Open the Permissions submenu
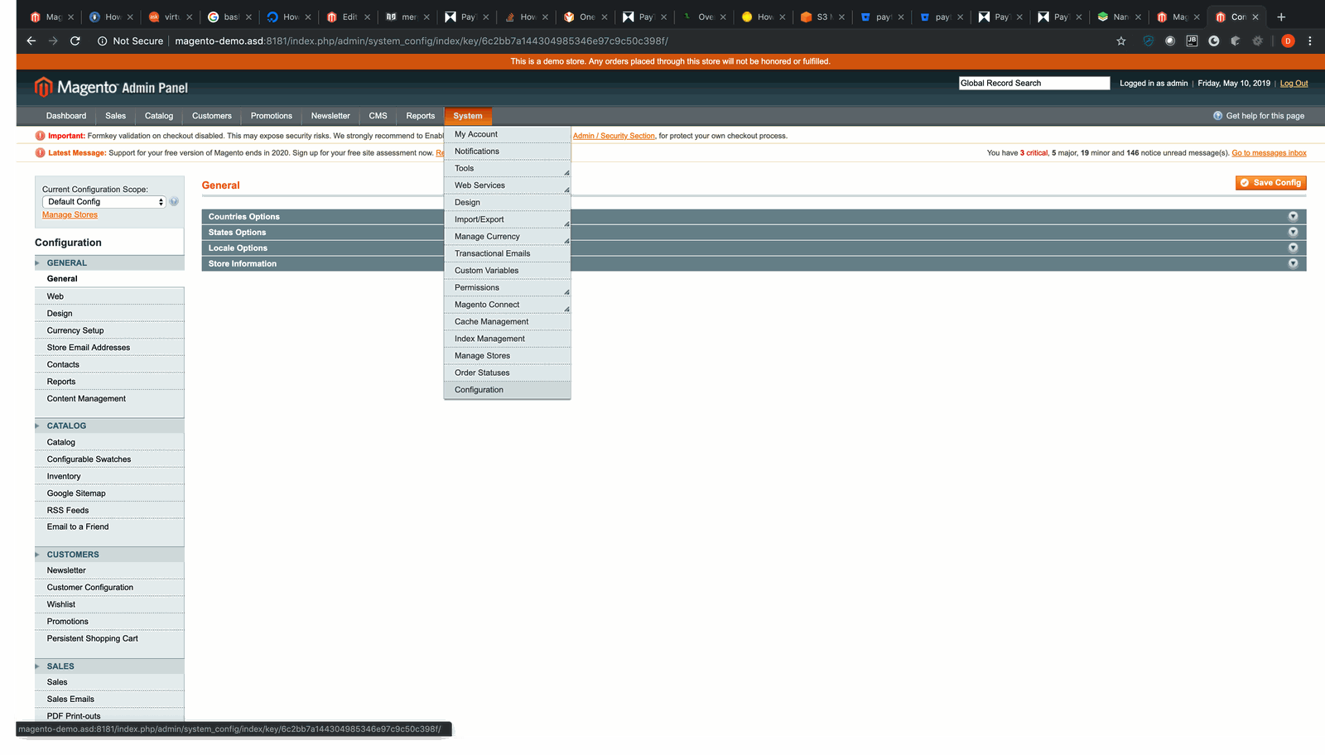The height and width of the screenshot is (755, 1325). tap(507, 287)
